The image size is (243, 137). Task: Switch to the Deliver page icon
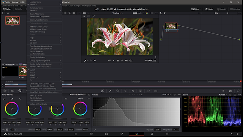167,134
